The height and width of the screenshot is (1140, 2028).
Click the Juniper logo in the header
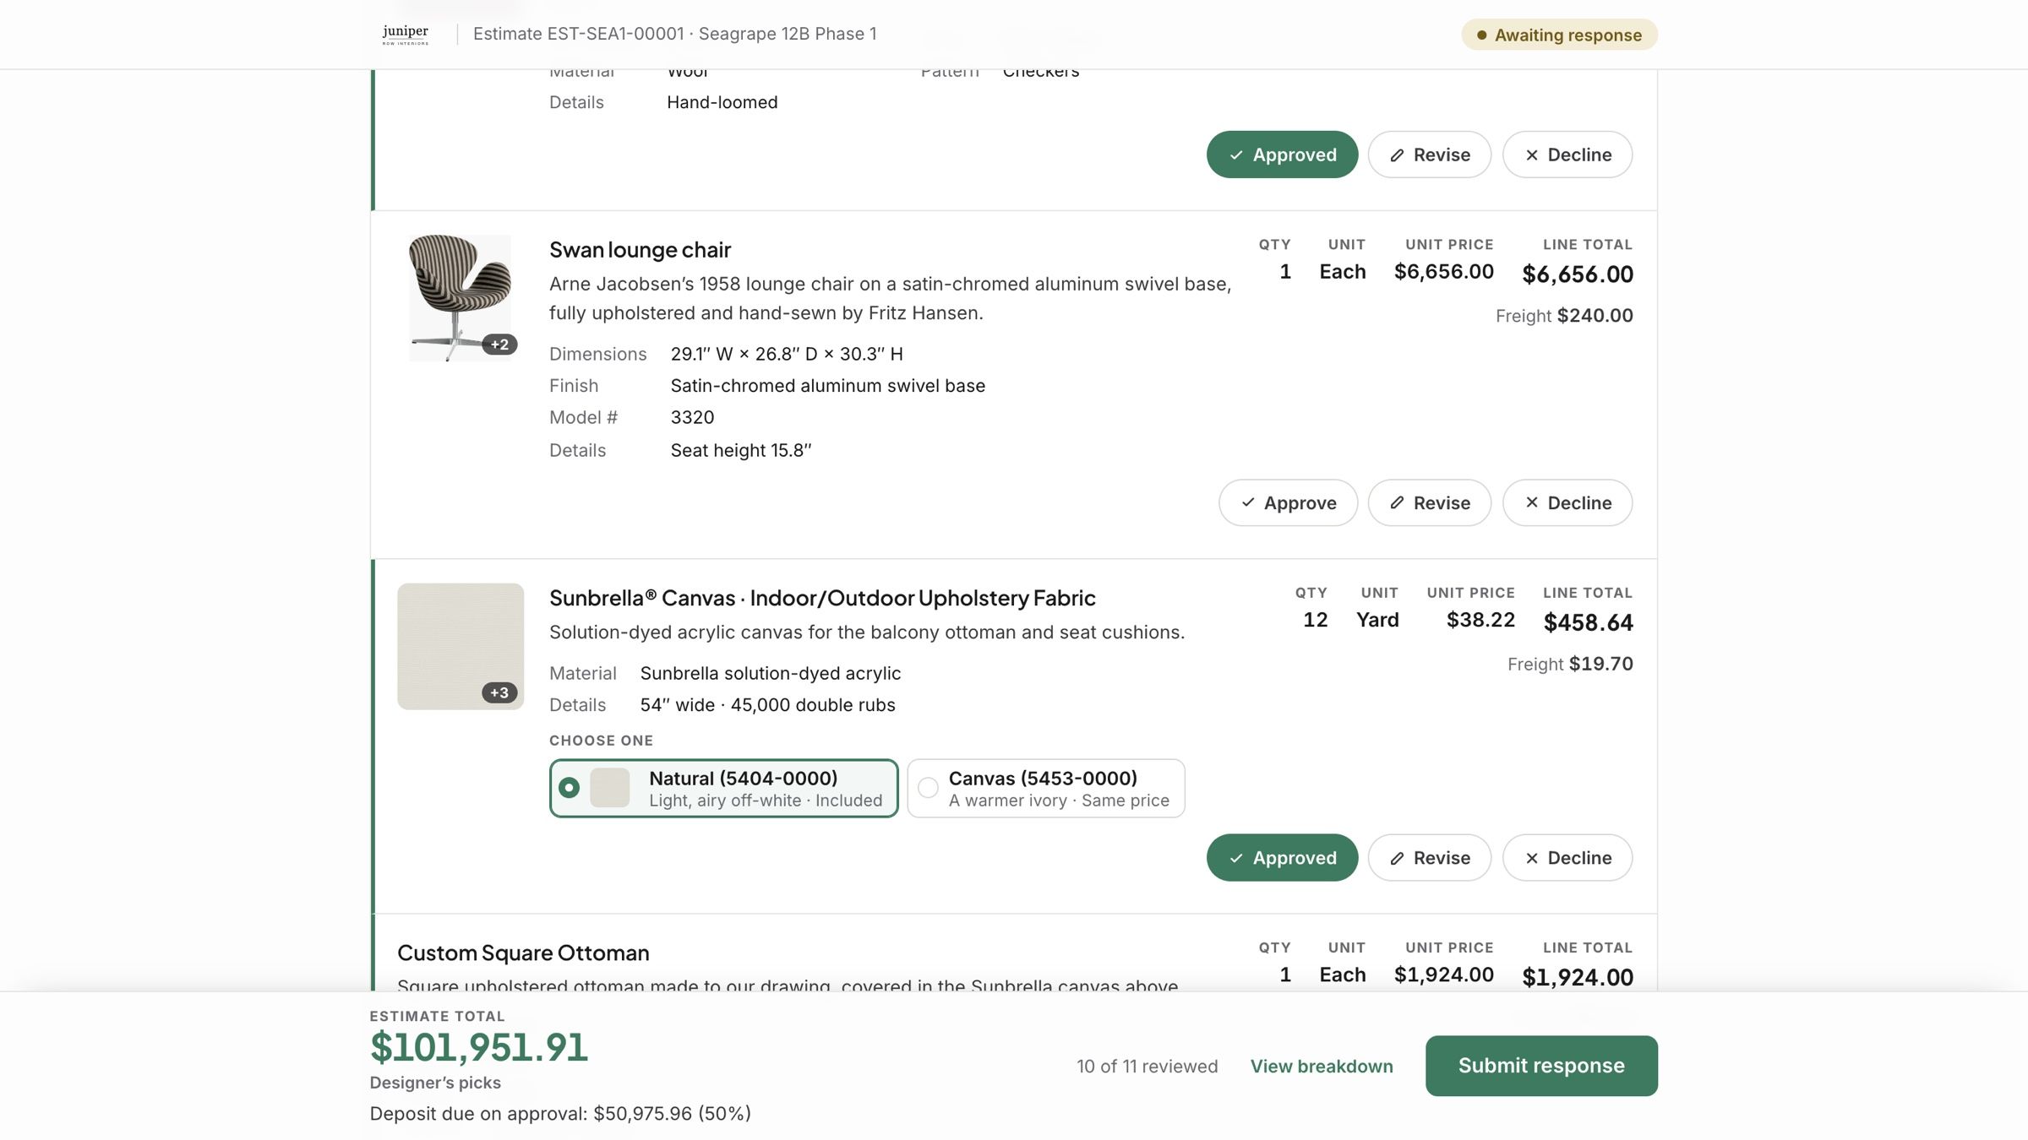point(406,35)
